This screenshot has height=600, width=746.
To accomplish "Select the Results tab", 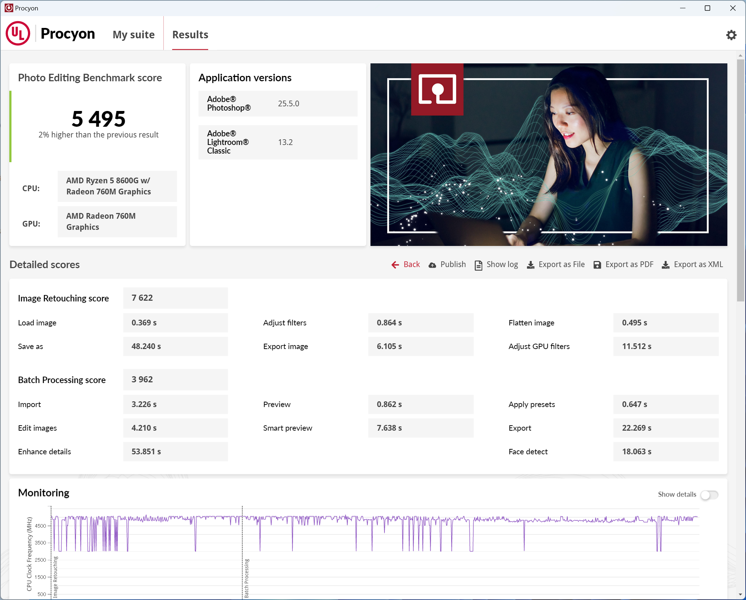I will click(190, 35).
